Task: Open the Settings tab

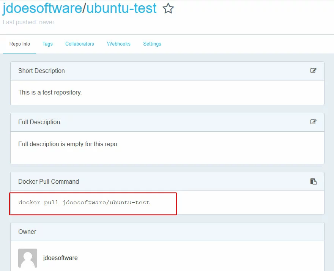Action: tap(152, 44)
